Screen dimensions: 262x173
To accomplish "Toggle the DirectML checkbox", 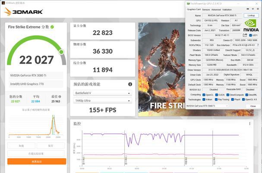I will click(246, 95).
